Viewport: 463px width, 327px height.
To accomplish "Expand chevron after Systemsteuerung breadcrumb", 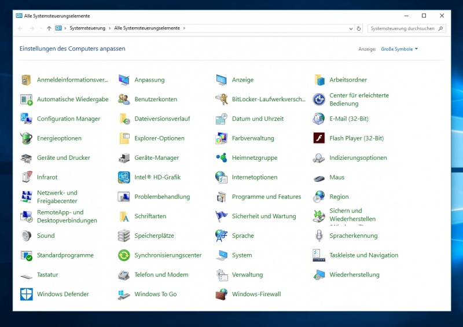I will (x=109, y=28).
